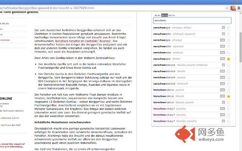Click source badge for 'Verschwender m tékozló; pazarló'
This screenshot has width=242, height=151.
click(223, 102)
